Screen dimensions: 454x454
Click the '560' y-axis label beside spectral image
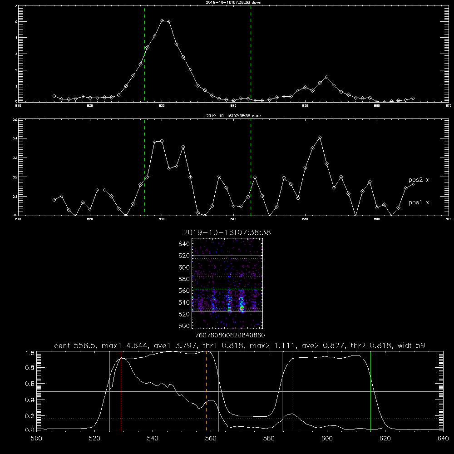coord(184,291)
